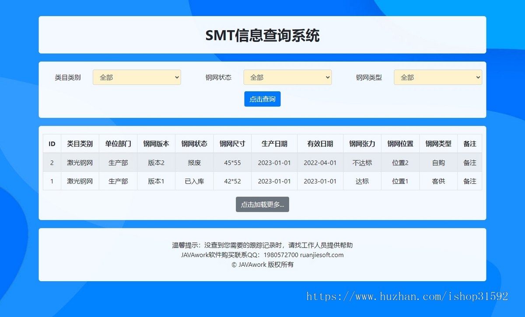Viewport: 525px width, 317px height.
Task: Click 生产部 in the 报废 row
Action: 118,162
